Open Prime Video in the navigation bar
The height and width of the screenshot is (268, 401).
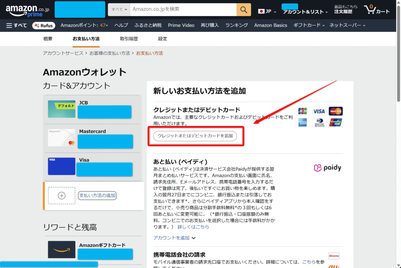[x=181, y=25]
